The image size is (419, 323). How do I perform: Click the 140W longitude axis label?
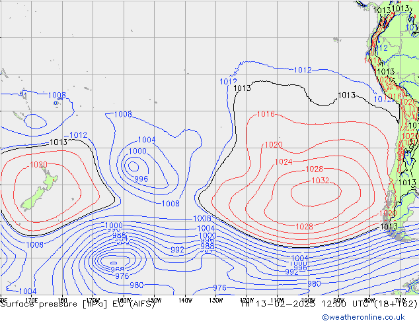pos(185,301)
